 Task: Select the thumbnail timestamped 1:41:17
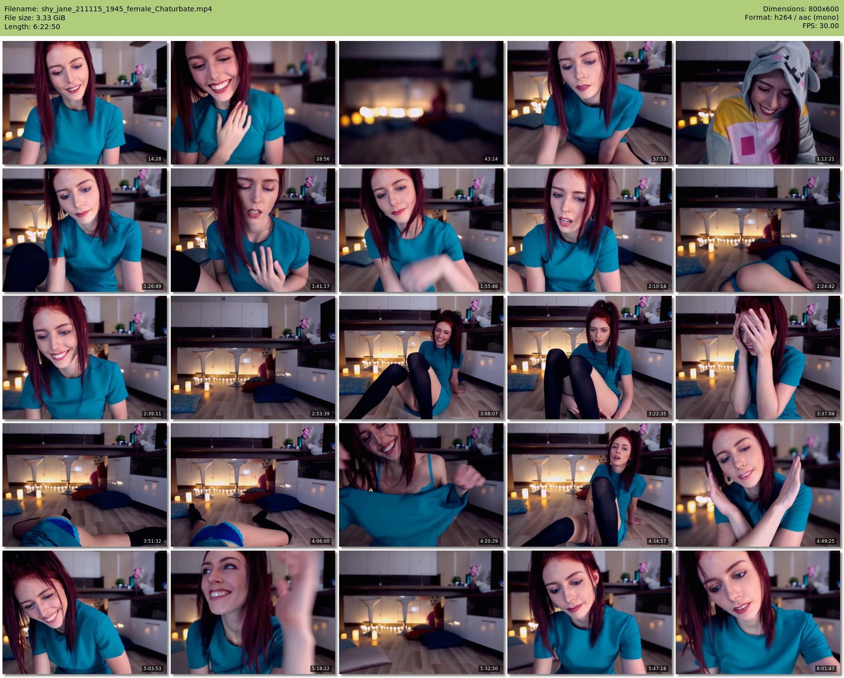pos(253,230)
